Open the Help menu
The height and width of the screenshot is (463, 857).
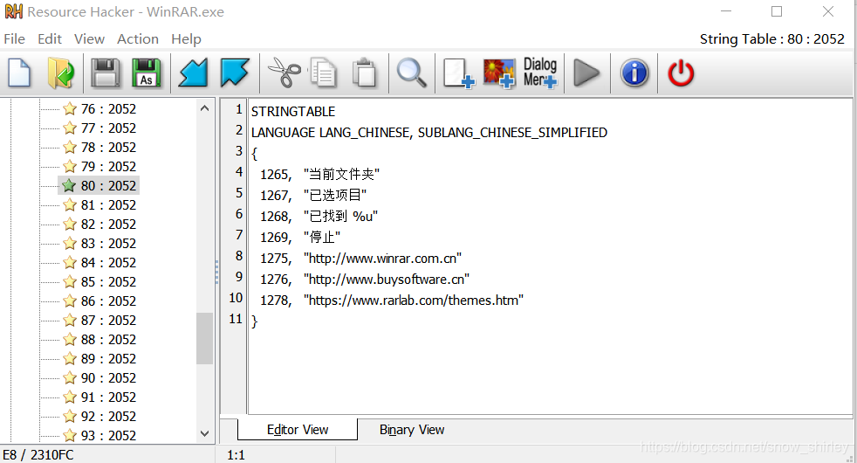pos(186,38)
